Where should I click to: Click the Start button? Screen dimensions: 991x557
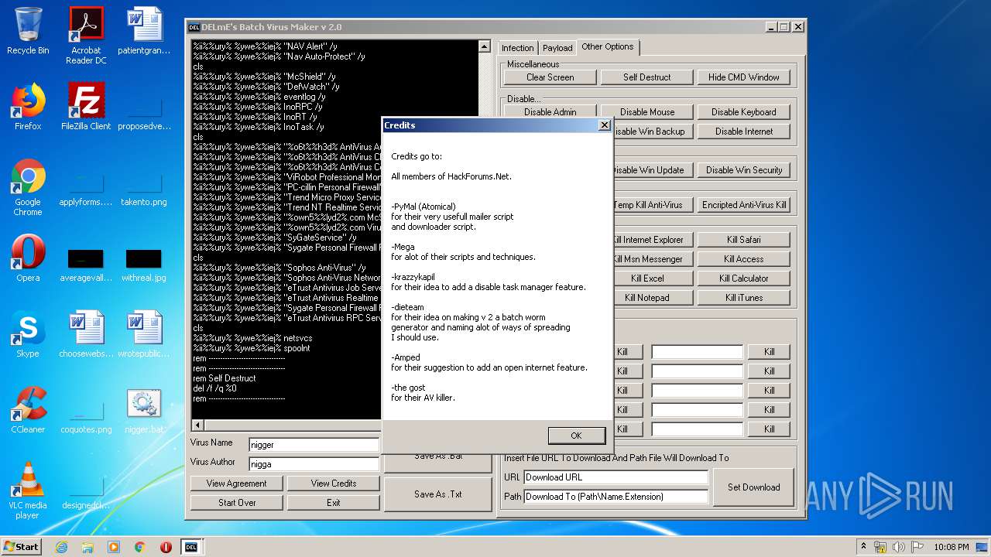(x=22, y=547)
